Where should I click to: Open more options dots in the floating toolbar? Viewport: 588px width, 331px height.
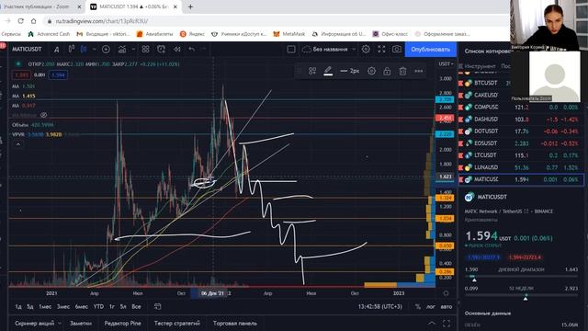419,71
